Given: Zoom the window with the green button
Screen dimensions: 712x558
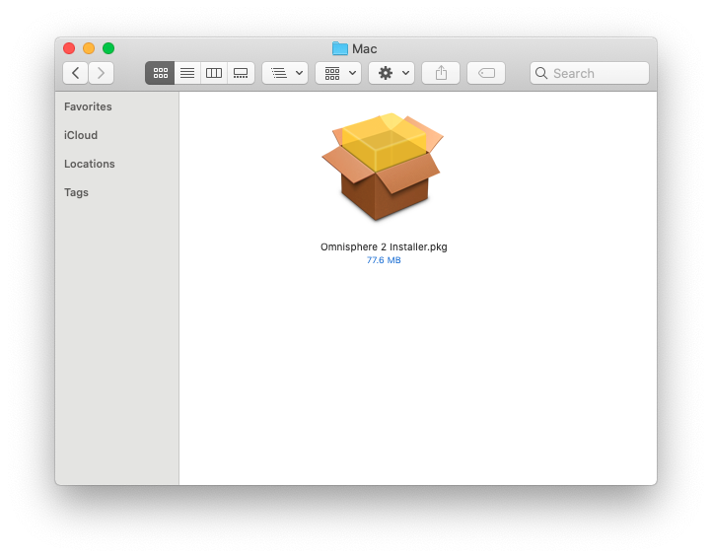Looking at the screenshot, I should pyautogui.click(x=108, y=48).
